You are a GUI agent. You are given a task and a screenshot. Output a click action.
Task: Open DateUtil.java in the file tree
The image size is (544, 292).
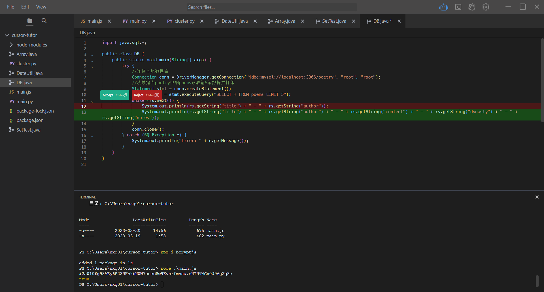tap(35, 73)
